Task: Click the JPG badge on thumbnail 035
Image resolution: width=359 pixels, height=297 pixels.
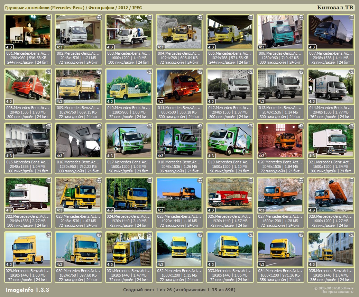Action: [351, 234]
